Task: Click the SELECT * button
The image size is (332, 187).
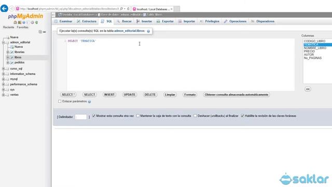Action: click(68, 95)
